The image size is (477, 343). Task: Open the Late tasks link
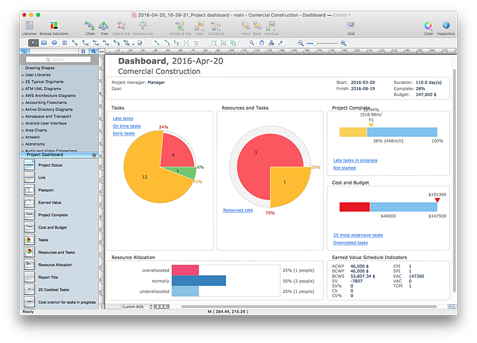123,119
